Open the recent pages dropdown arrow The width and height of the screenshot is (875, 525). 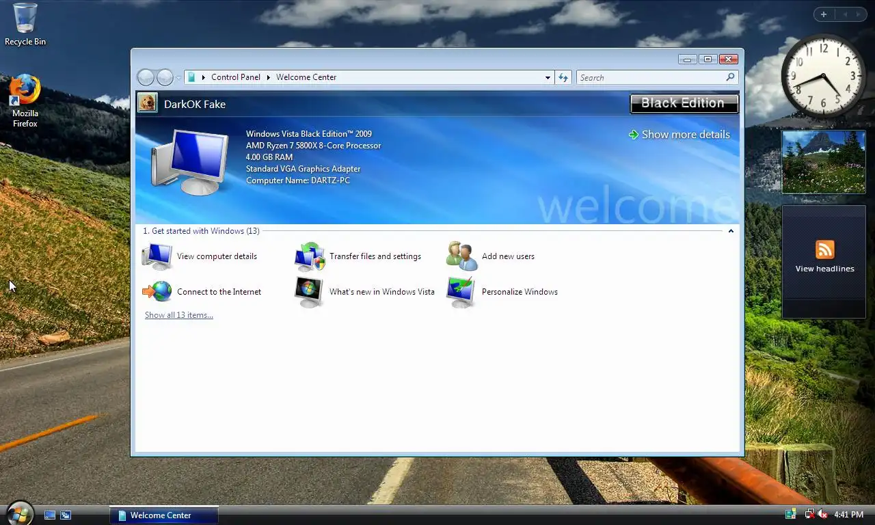click(178, 78)
